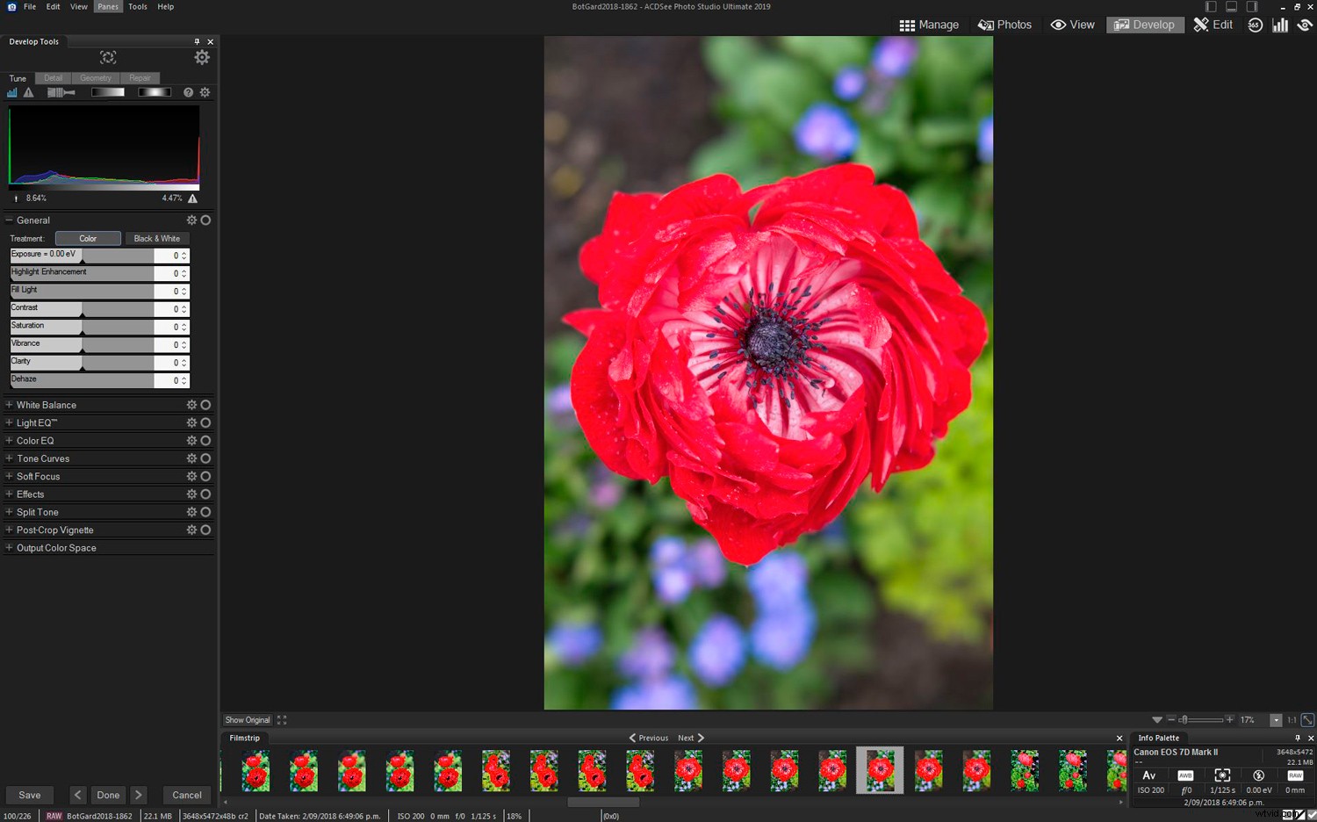The height and width of the screenshot is (822, 1317).
Task: Collapse the General section
Action: pos(8,220)
